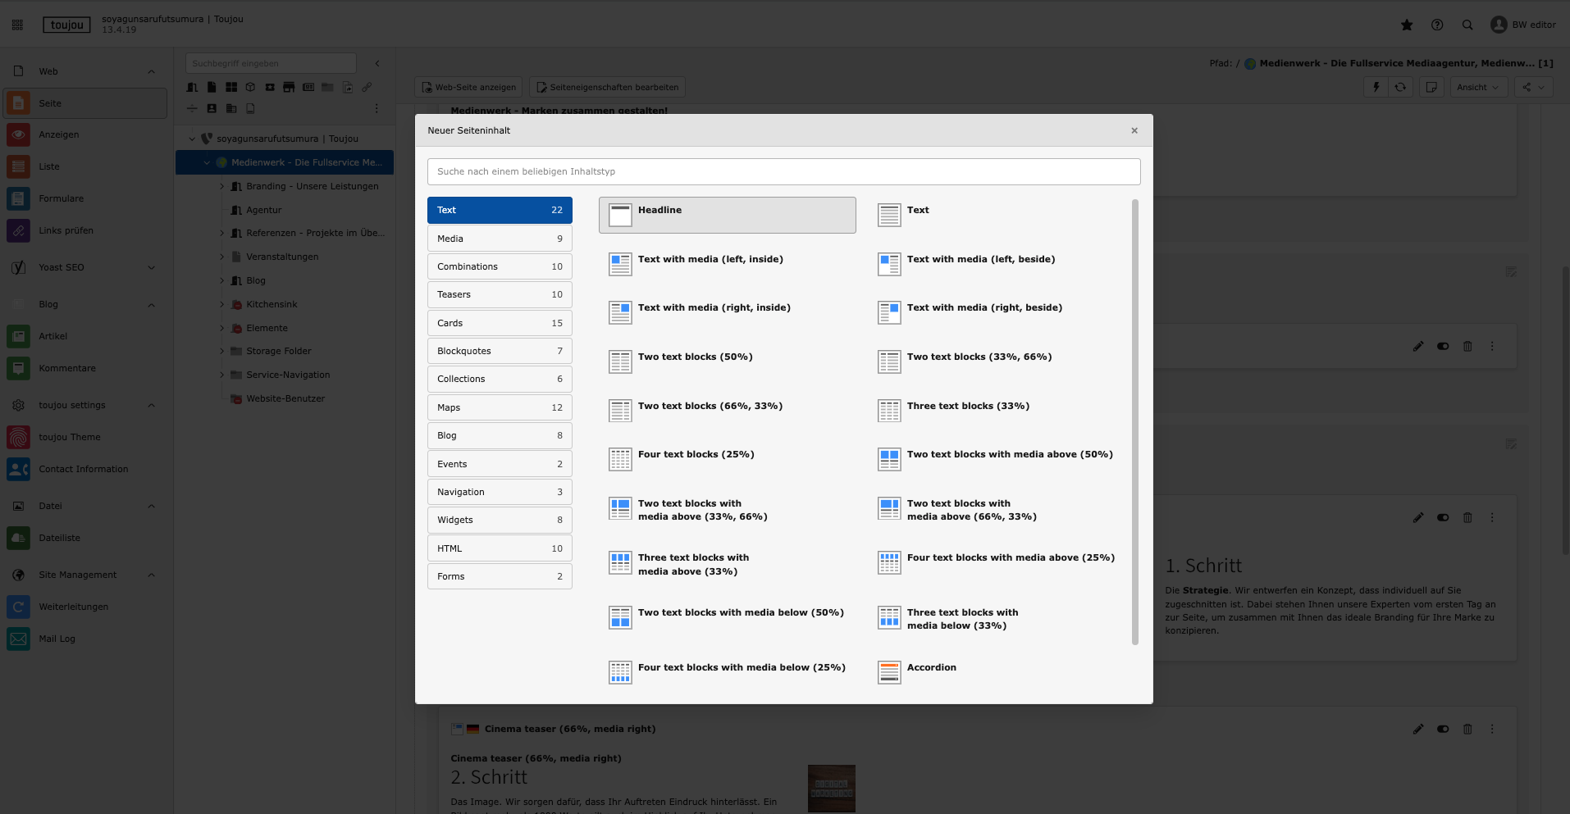Open the help question mark icon

1437,25
